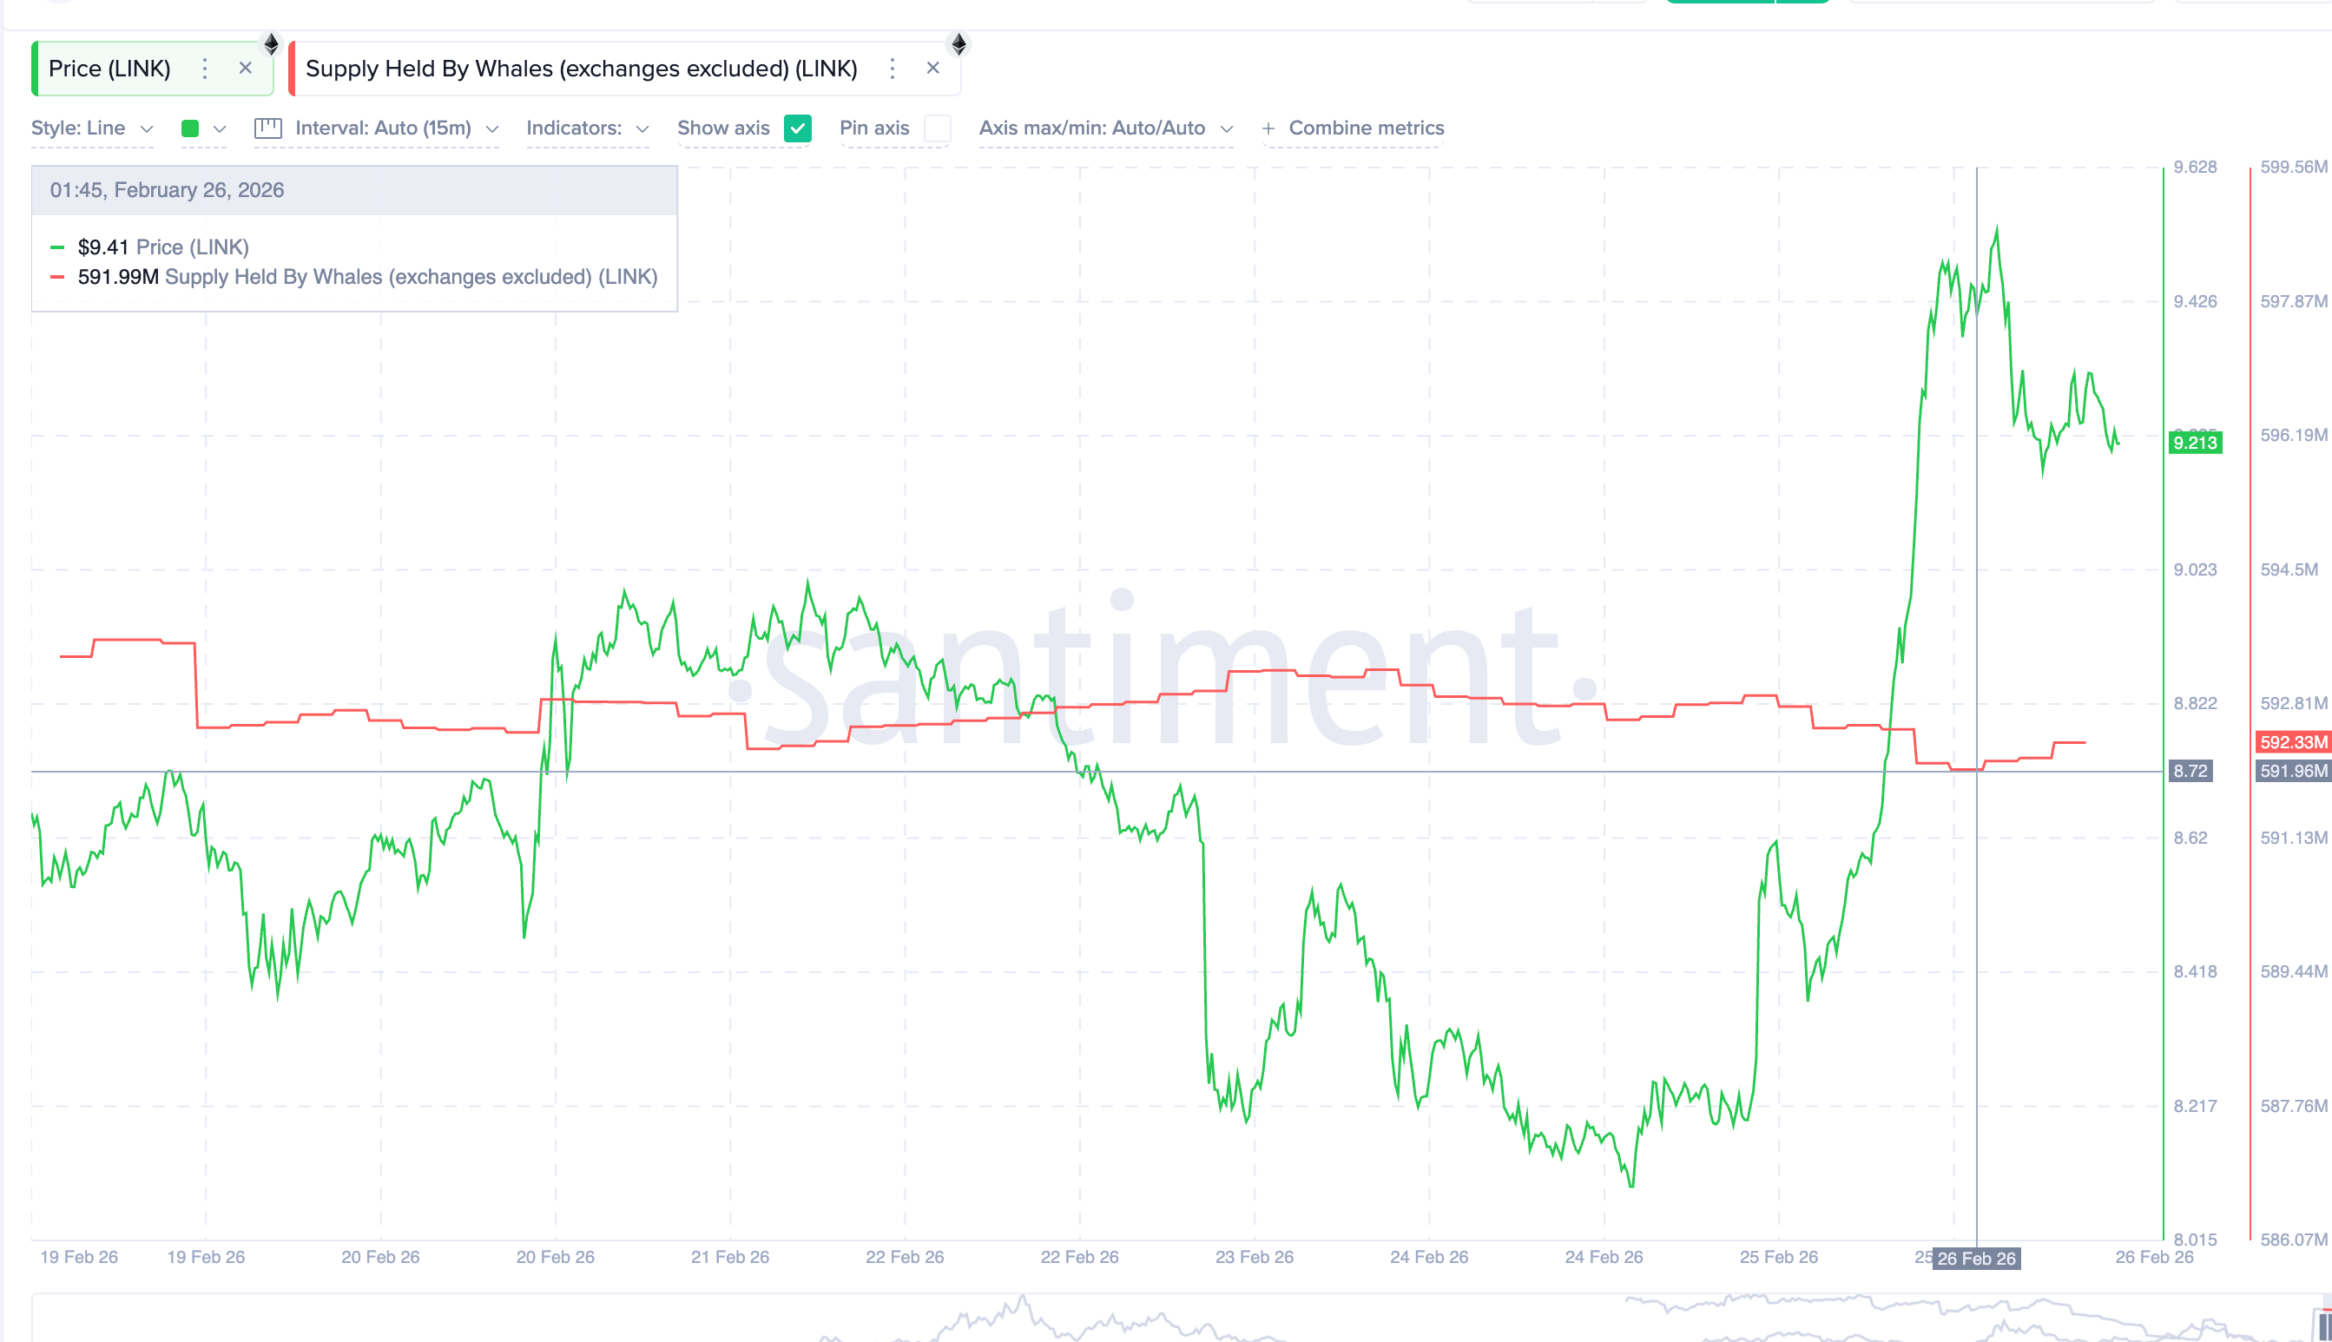
Task: Remove the Price (LINK) metric
Action: [245, 69]
